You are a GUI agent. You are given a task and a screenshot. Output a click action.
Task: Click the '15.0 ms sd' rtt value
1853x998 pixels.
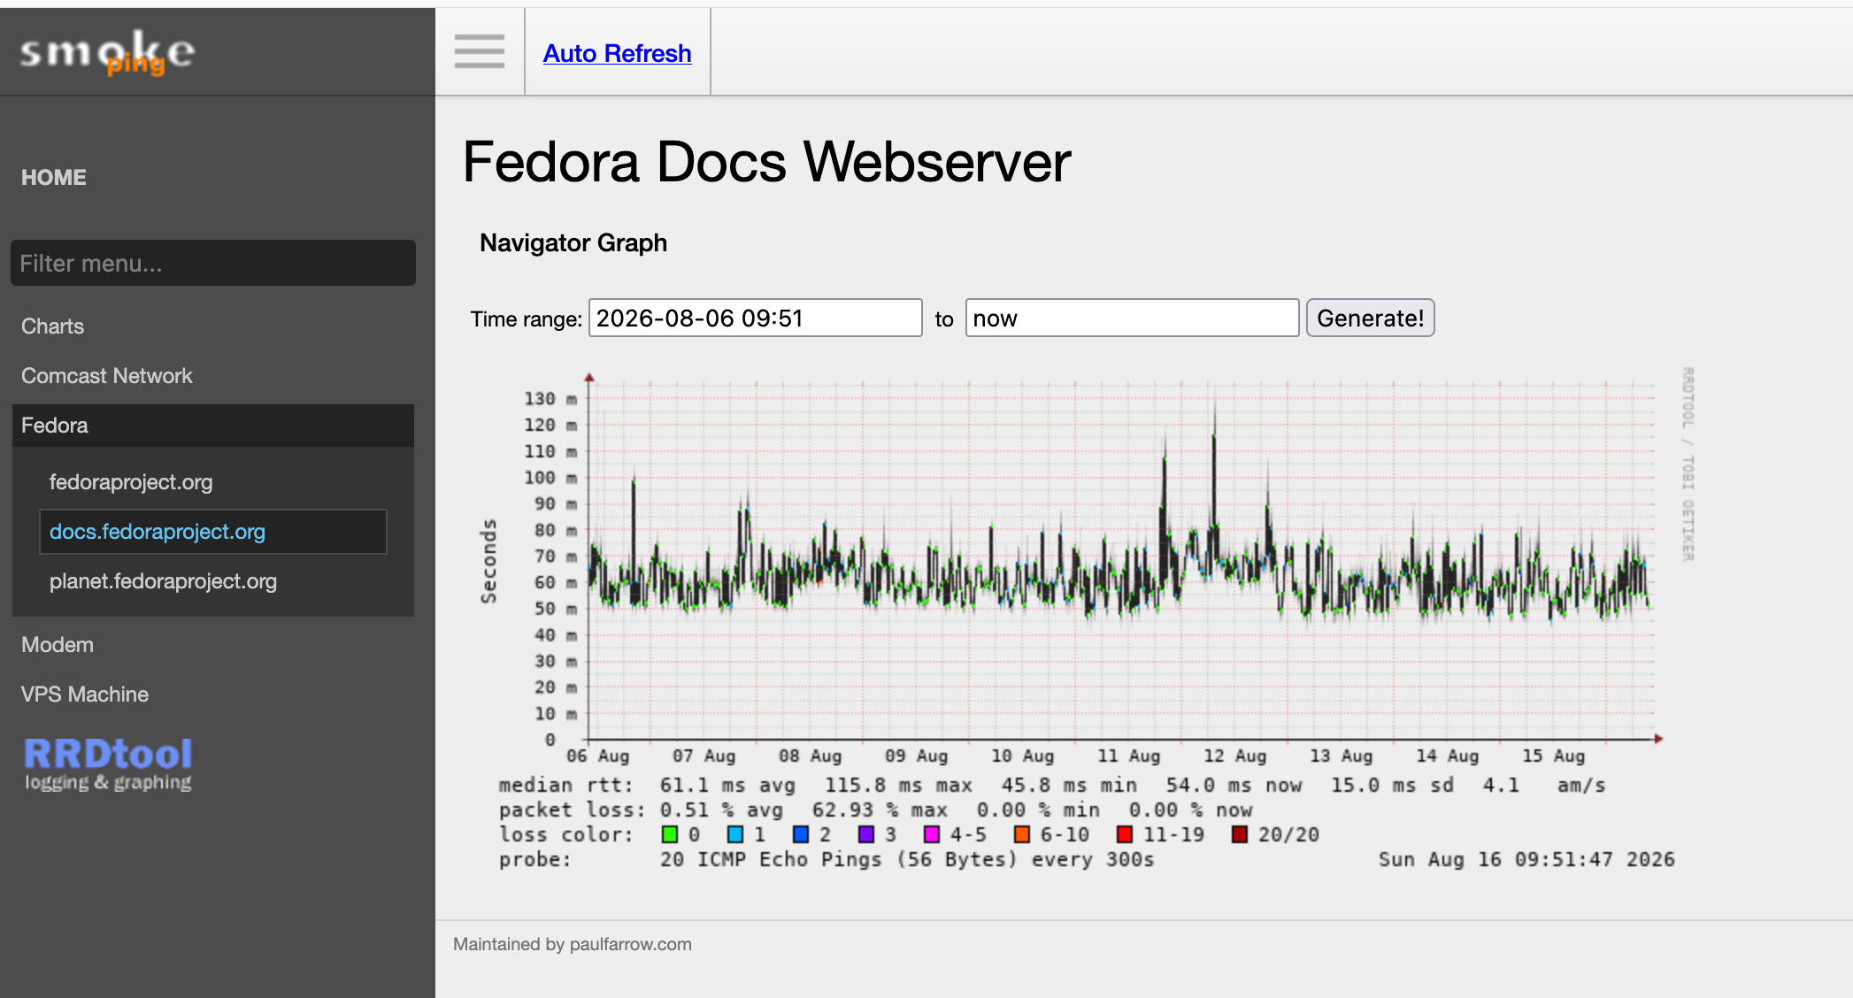coord(1392,785)
